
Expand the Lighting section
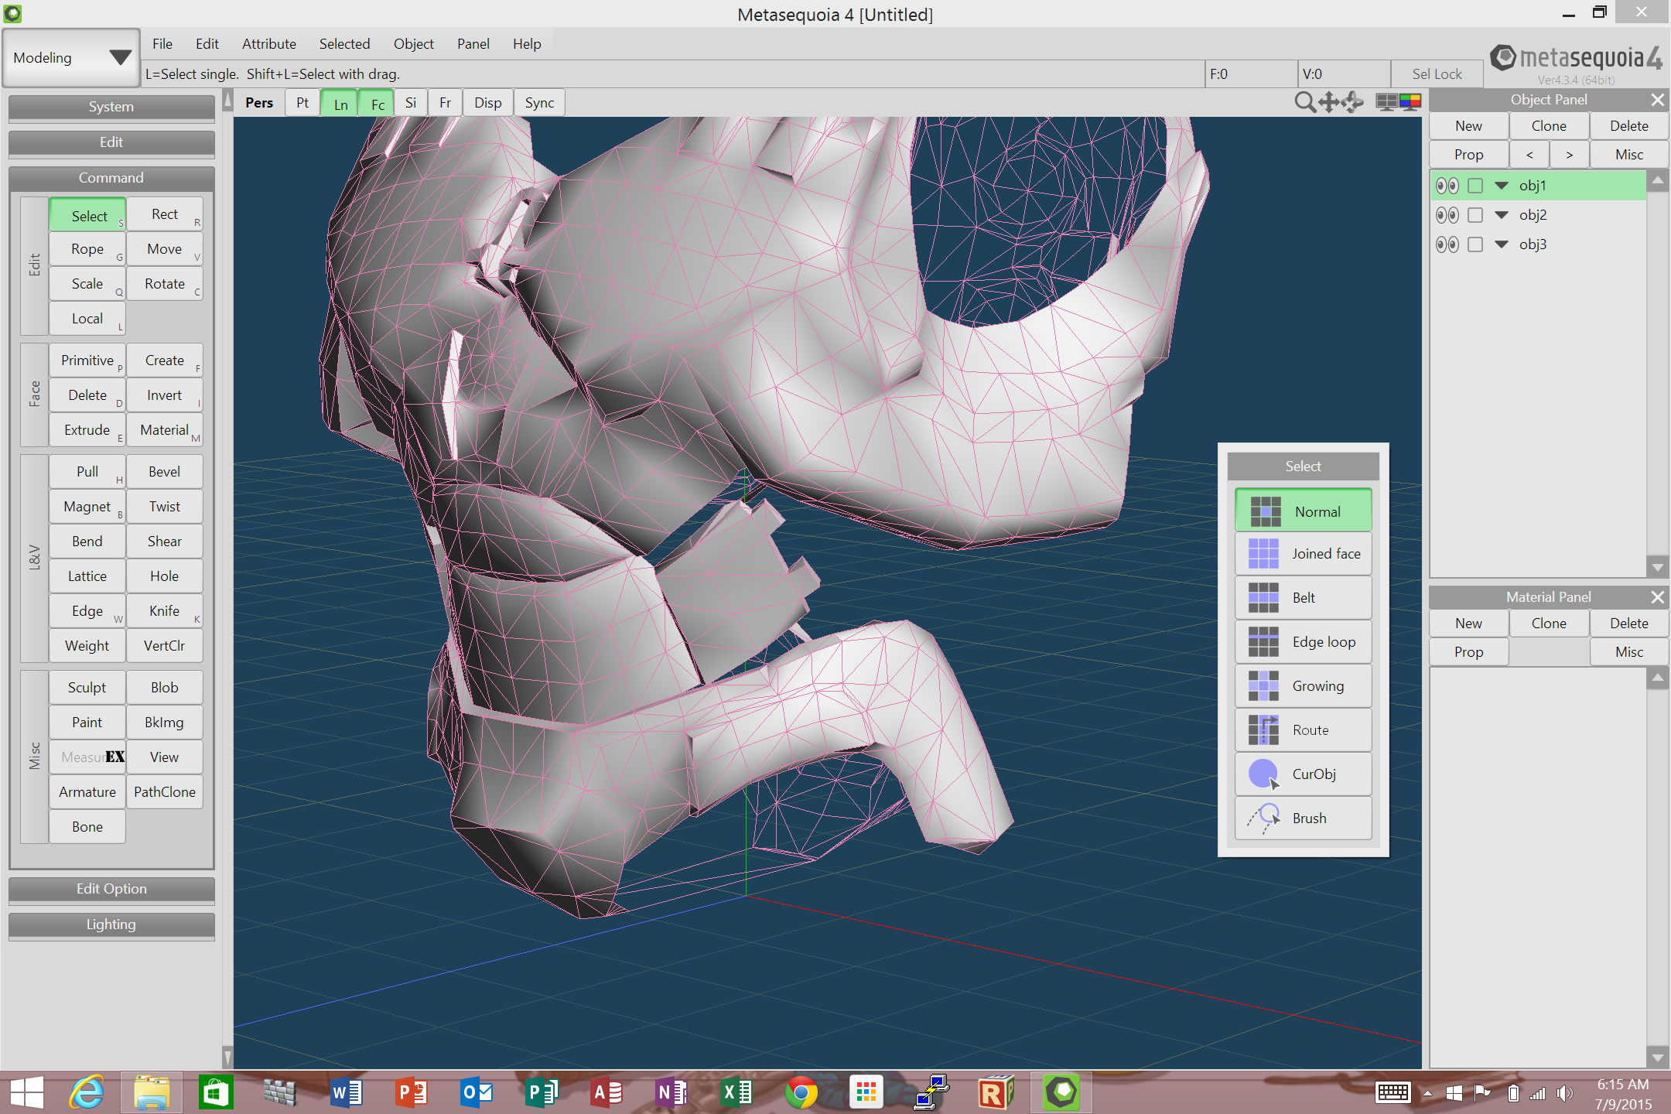point(111,924)
